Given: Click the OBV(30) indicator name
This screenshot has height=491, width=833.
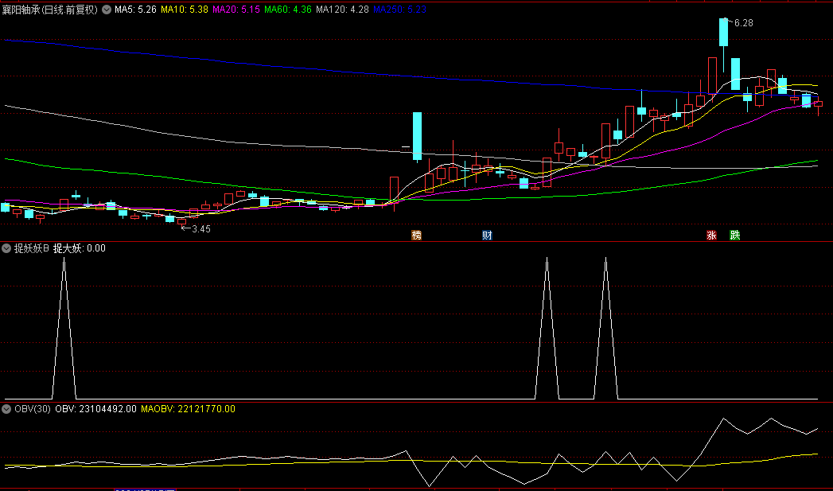Looking at the screenshot, I should pyautogui.click(x=33, y=408).
